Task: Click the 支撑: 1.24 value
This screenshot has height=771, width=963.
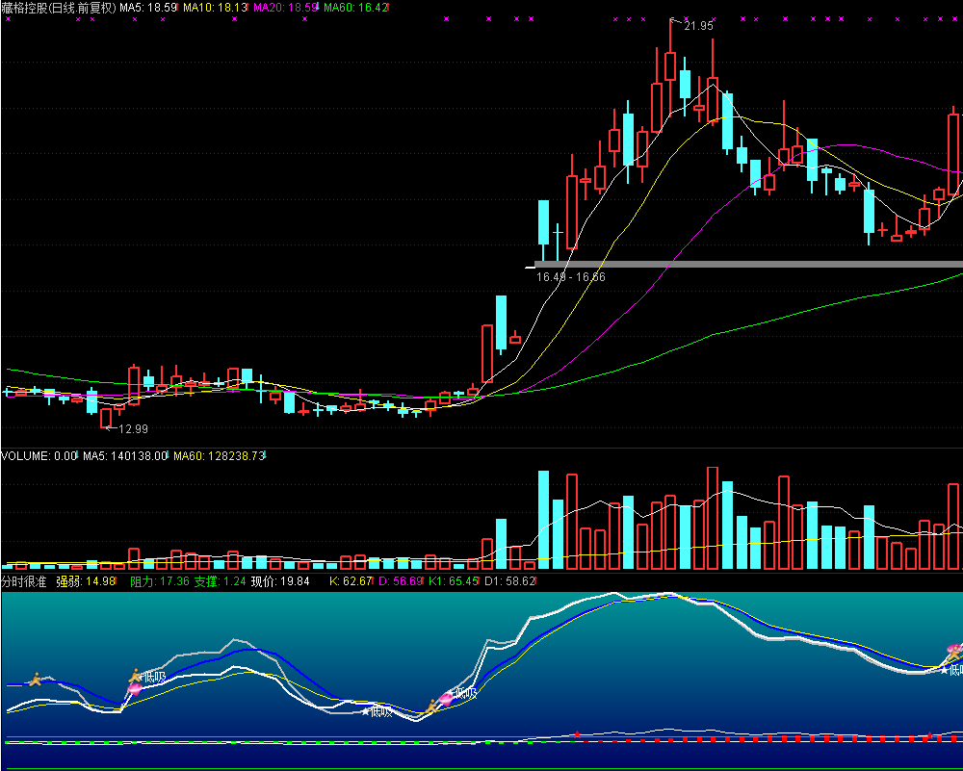Action: 220,581
